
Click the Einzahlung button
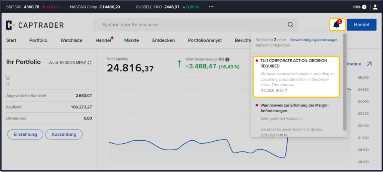tap(25, 134)
